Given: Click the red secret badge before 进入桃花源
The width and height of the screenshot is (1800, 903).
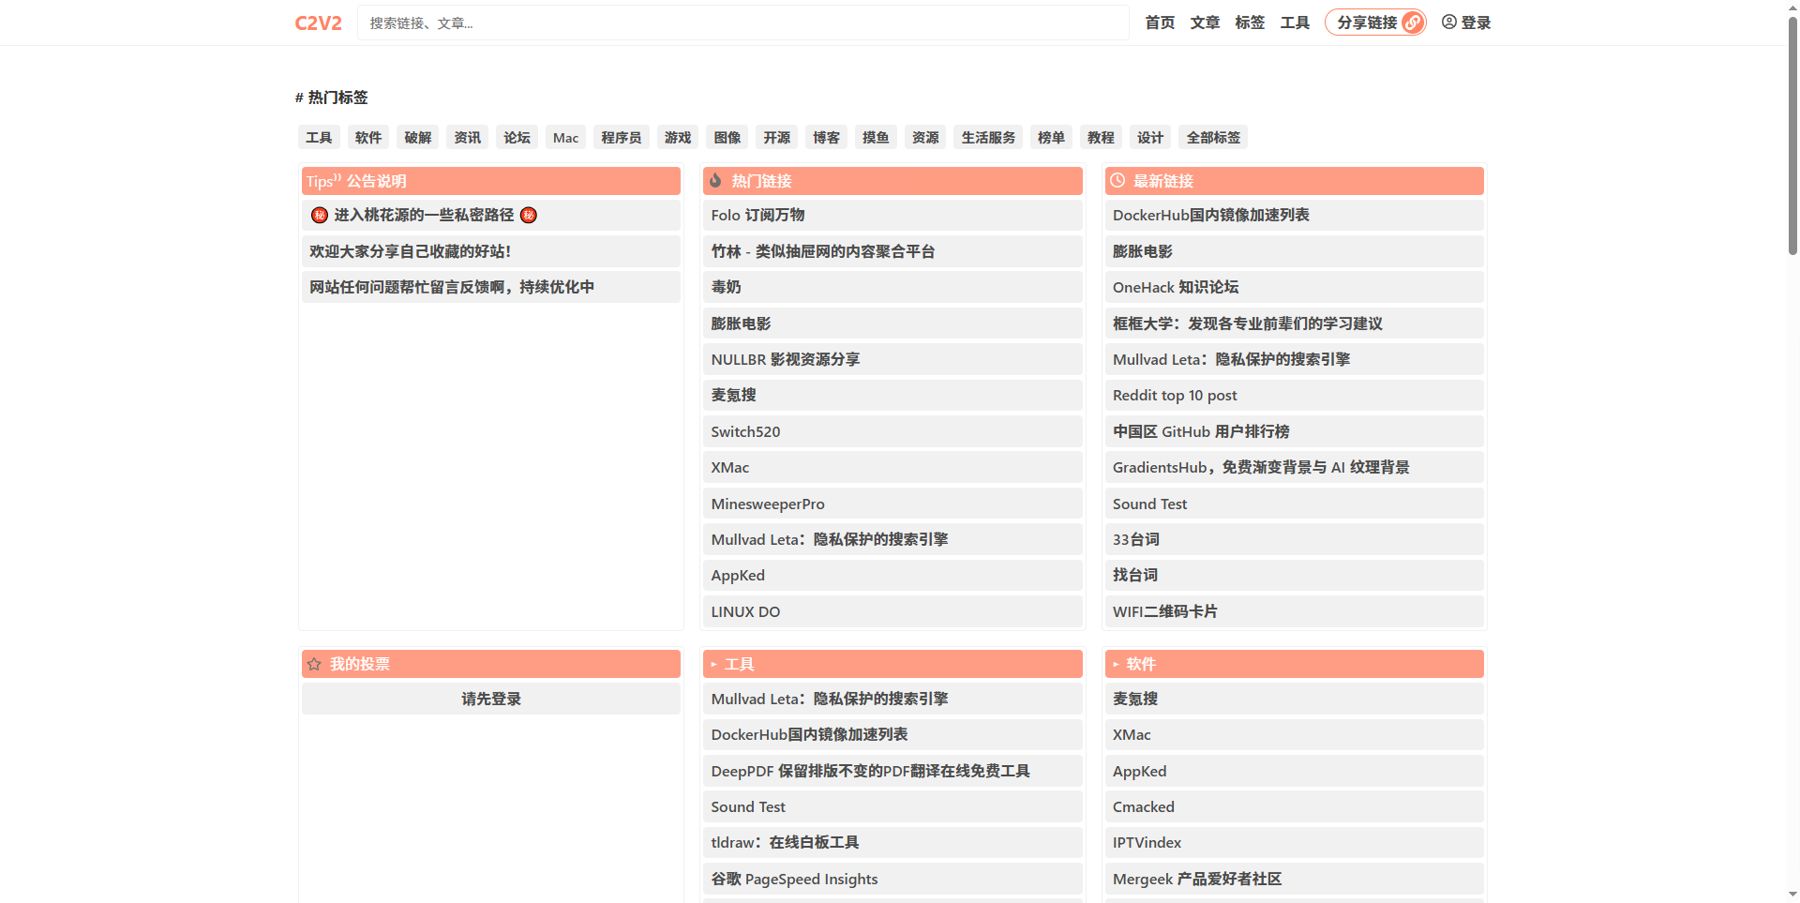Looking at the screenshot, I should click(320, 216).
